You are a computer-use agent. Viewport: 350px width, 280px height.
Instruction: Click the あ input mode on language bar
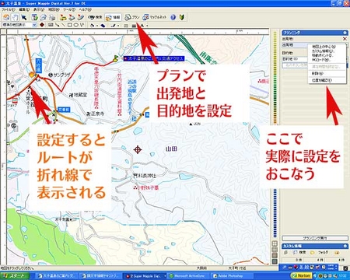301,267
